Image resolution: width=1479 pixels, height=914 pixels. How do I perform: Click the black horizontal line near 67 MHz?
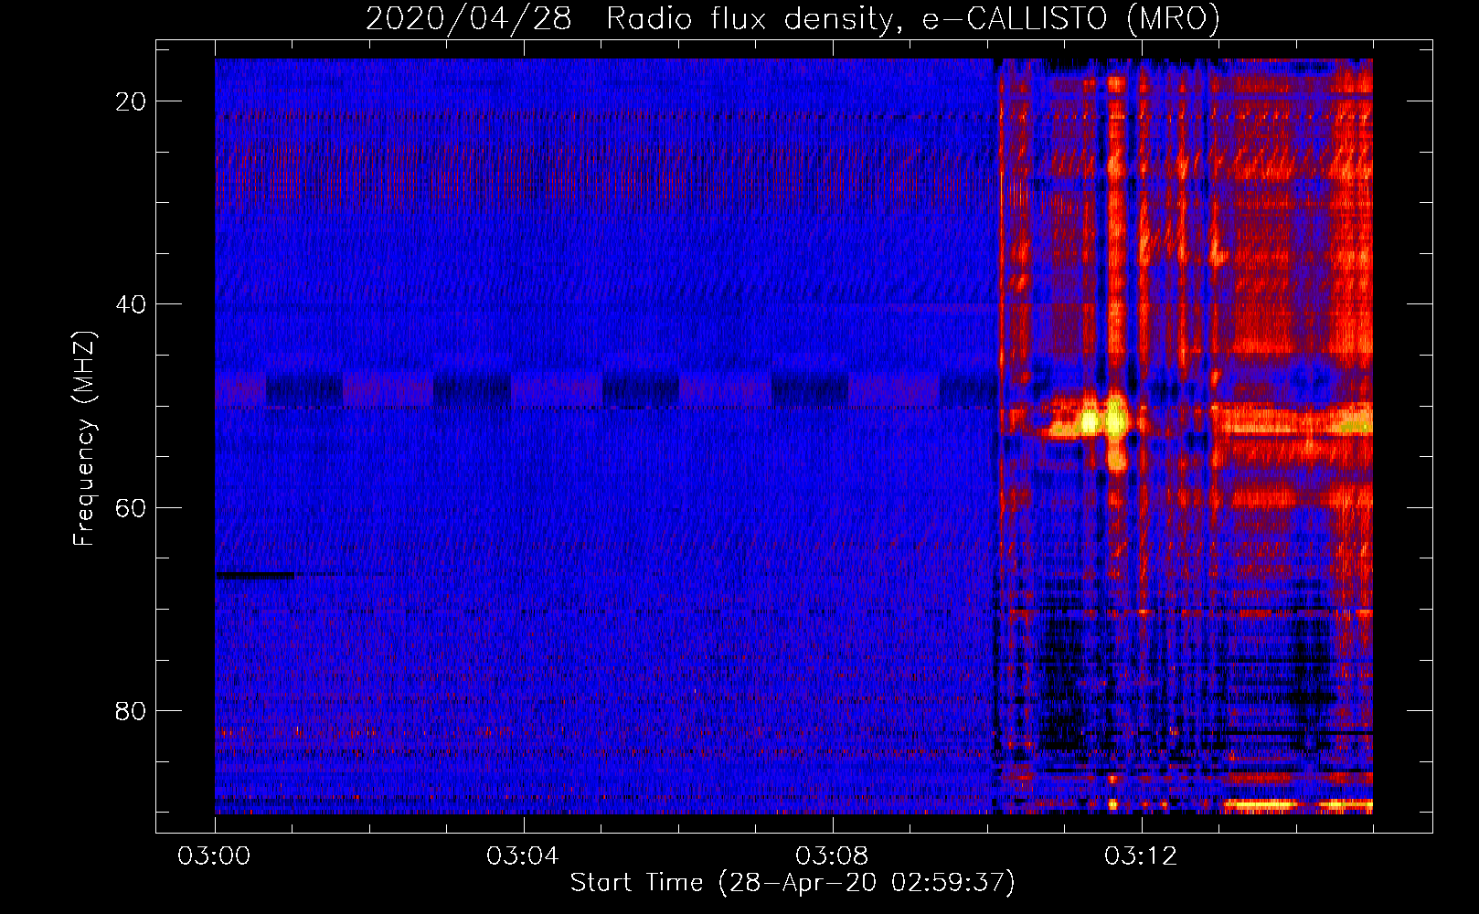click(x=255, y=575)
